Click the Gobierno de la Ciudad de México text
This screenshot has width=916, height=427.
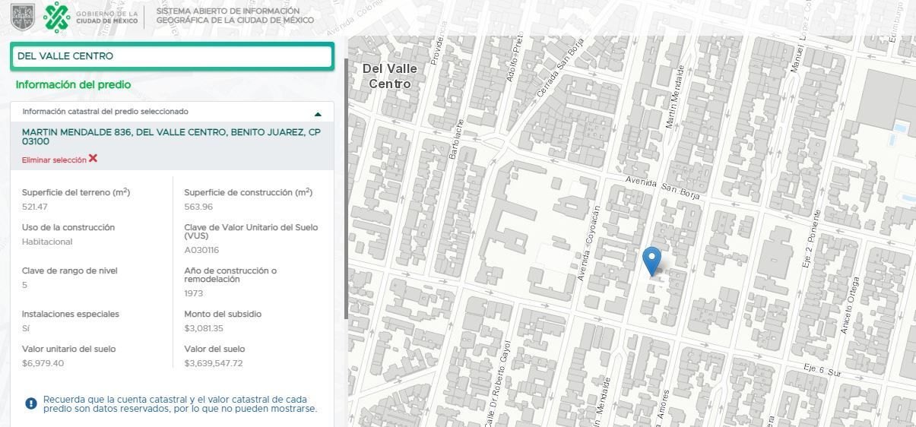107,17
